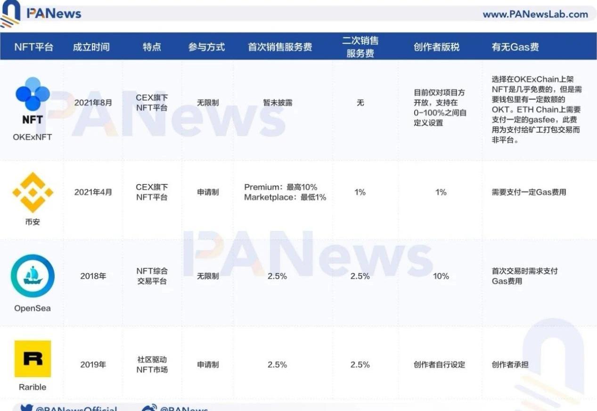Click the PANews logo in the header
This screenshot has height=411, width=597.
point(41,13)
